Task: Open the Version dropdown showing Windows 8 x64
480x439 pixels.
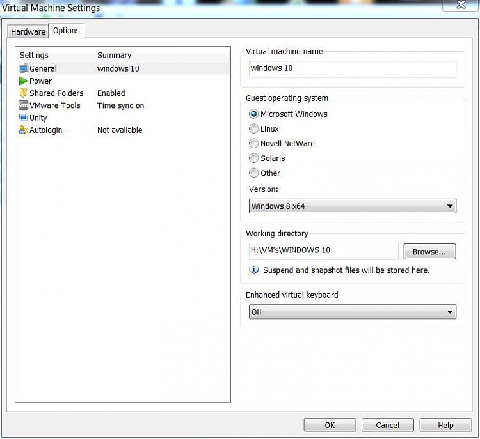Action: (353, 206)
